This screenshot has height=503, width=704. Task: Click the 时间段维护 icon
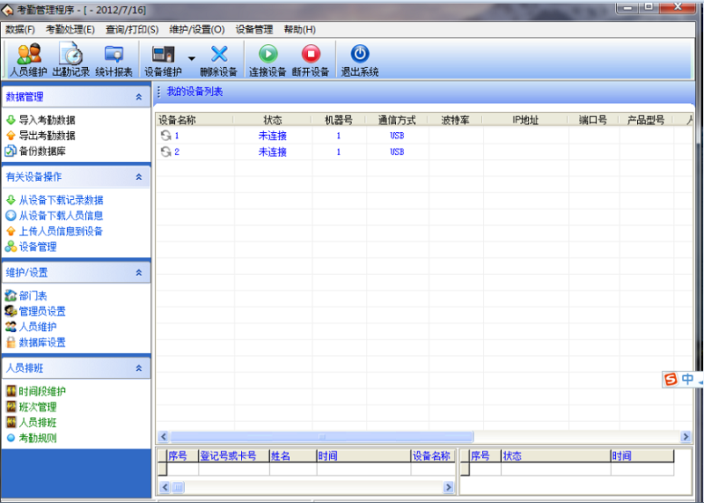click(11, 391)
